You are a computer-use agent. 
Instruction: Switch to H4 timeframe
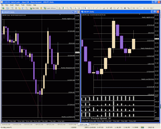144,8
